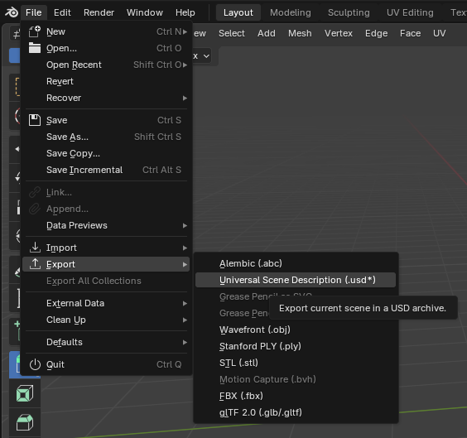Viewport: 467px width, 438px height.
Task: Switch to the Modeling workspace tab
Action: (291, 12)
